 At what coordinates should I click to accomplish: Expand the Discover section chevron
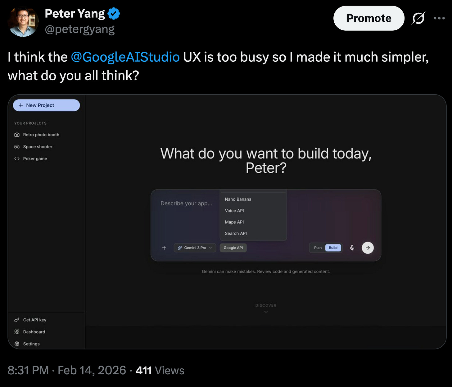coord(266,312)
